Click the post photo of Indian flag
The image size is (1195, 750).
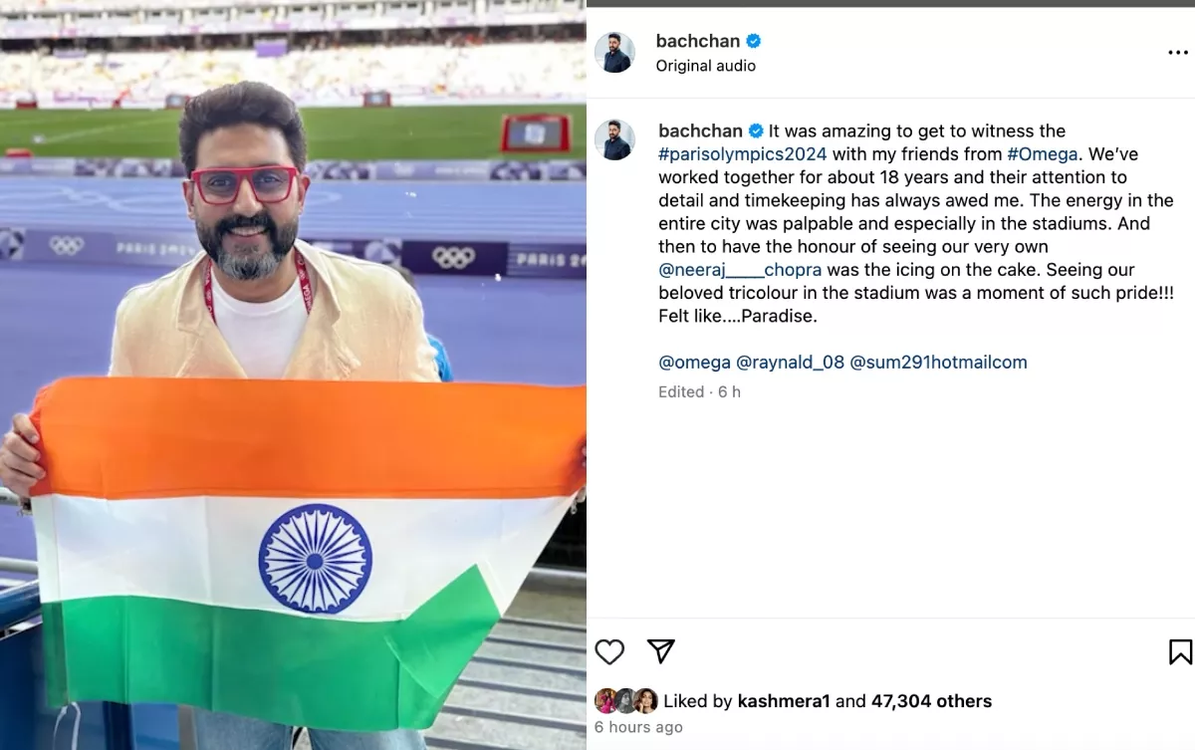click(293, 375)
